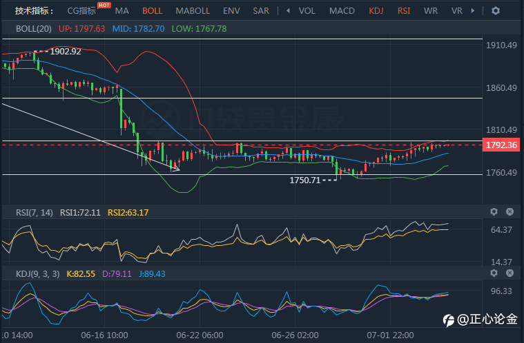Close the KDJ indicator panel

click(x=510, y=273)
